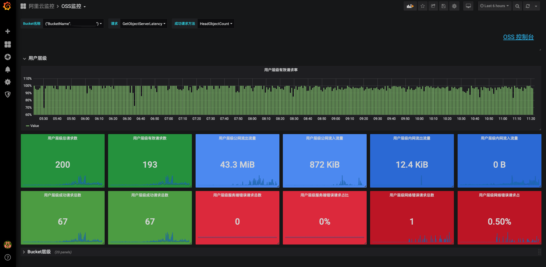
Task: Click the 用户层级网络错误请求总数 panel title
Action: [x=412, y=195]
